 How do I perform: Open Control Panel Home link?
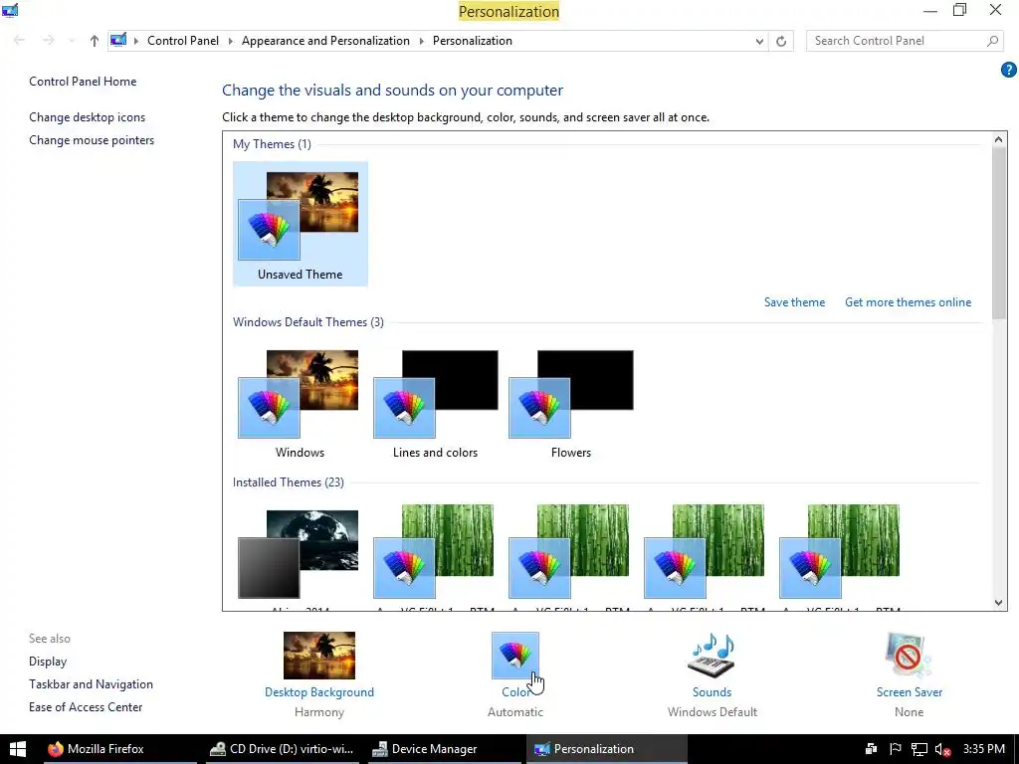click(x=83, y=82)
